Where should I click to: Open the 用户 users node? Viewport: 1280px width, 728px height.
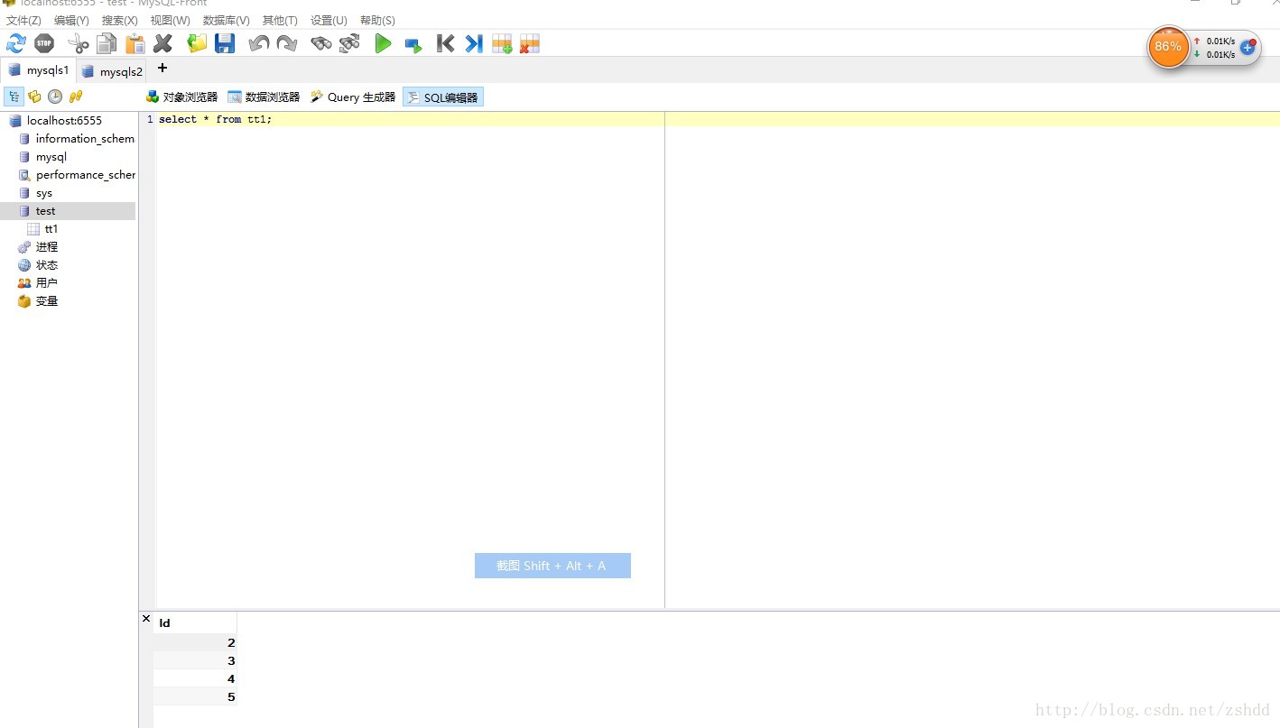[46, 282]
